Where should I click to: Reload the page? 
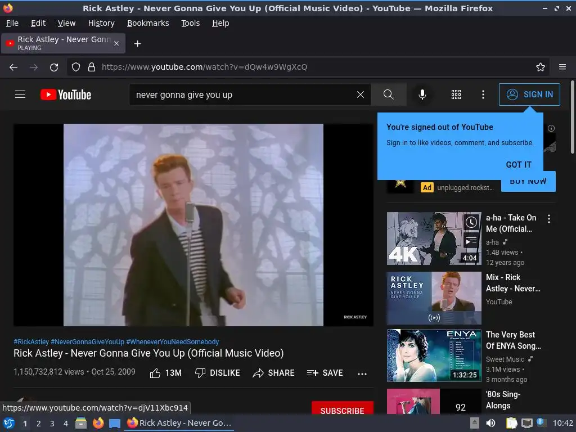pos(54,67)
